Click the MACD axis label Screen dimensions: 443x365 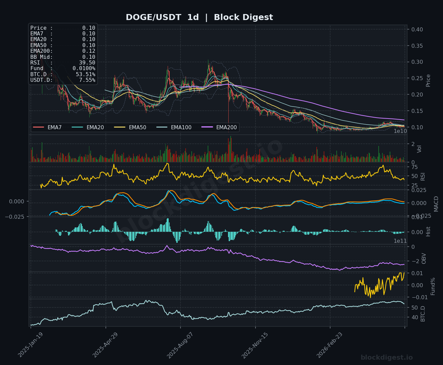[x=436, y=204]
